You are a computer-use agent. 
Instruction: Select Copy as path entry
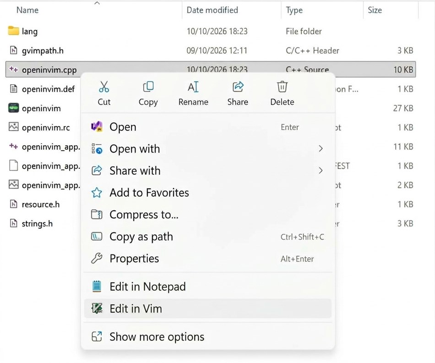click(207, 237)
